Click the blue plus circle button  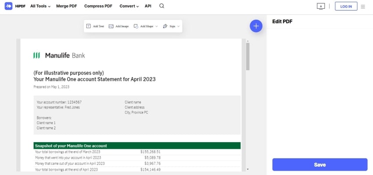(x=256, y=26)
